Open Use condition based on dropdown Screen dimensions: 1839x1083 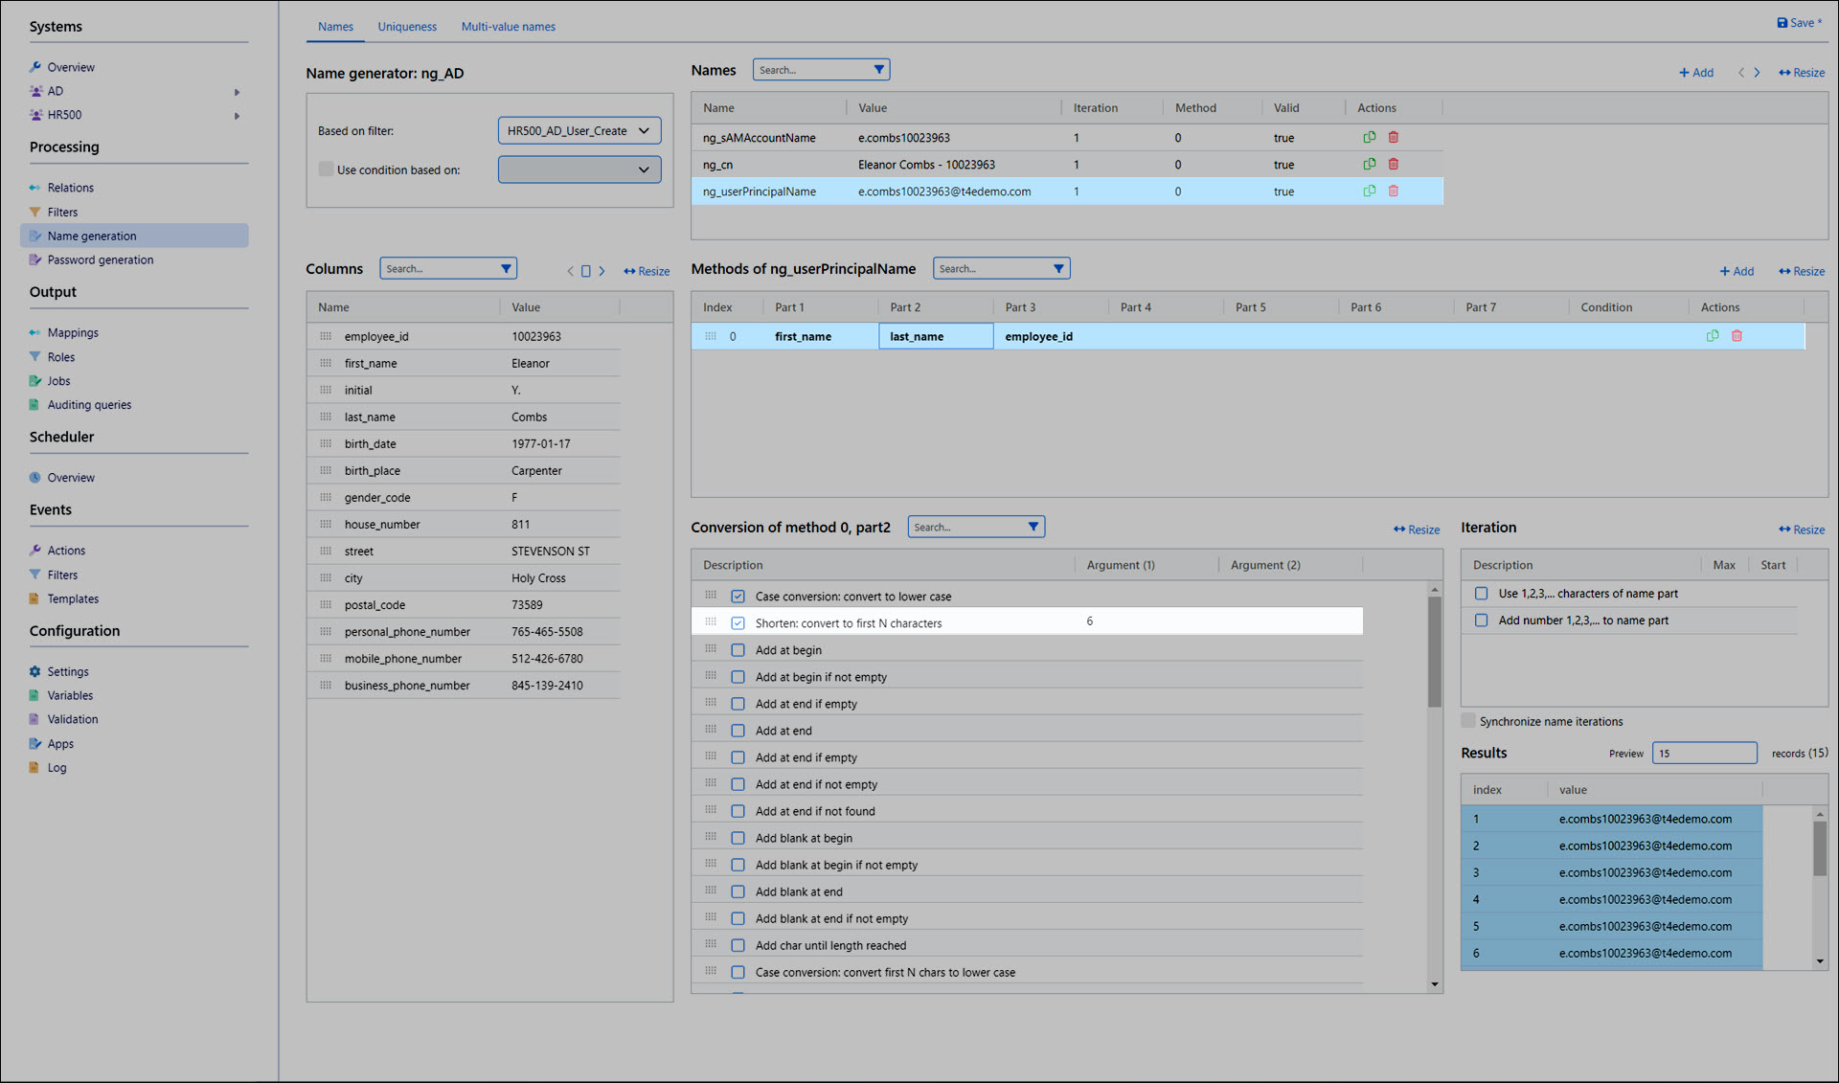[x=579, y=169]
